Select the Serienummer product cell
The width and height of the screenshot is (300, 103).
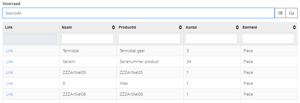150,62
